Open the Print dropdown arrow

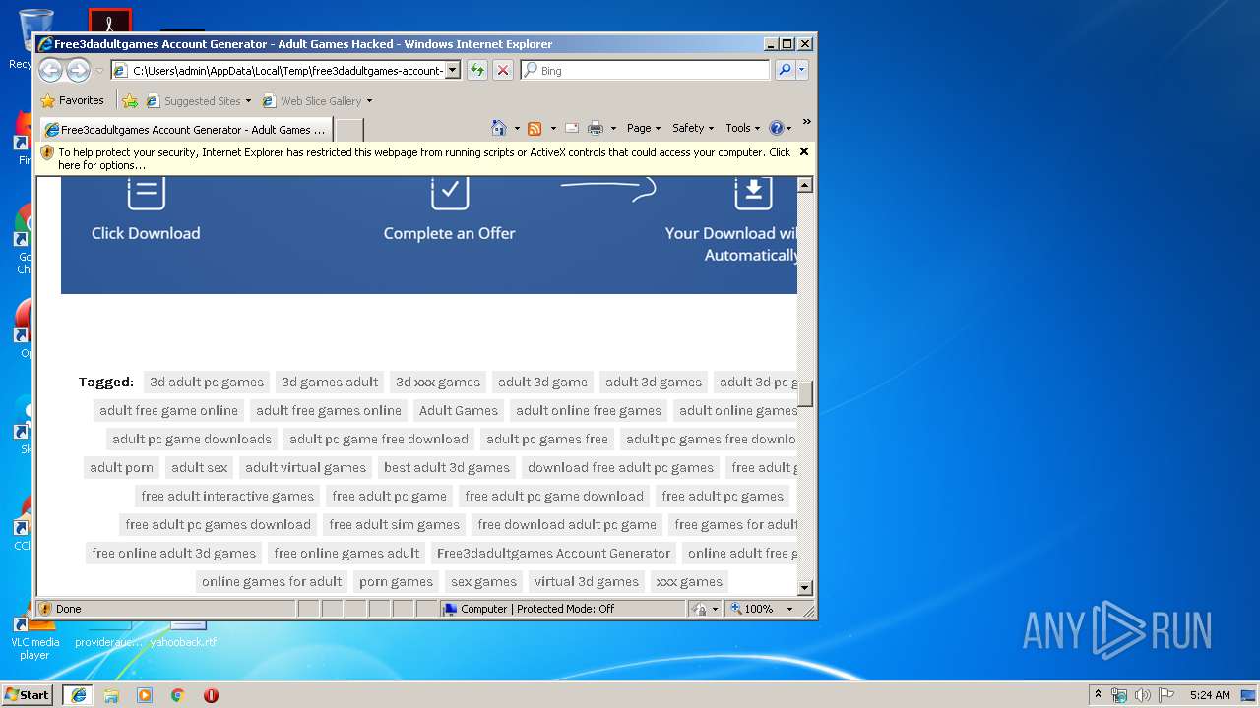coord(613,129)
